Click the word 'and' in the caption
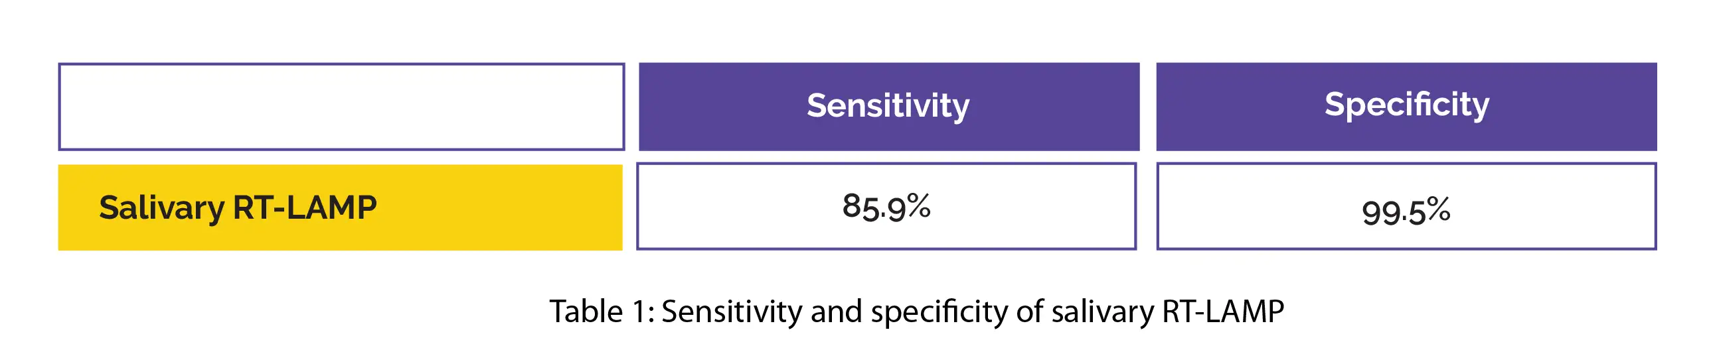Screen dimensions: 1713x346 point(836,312)
